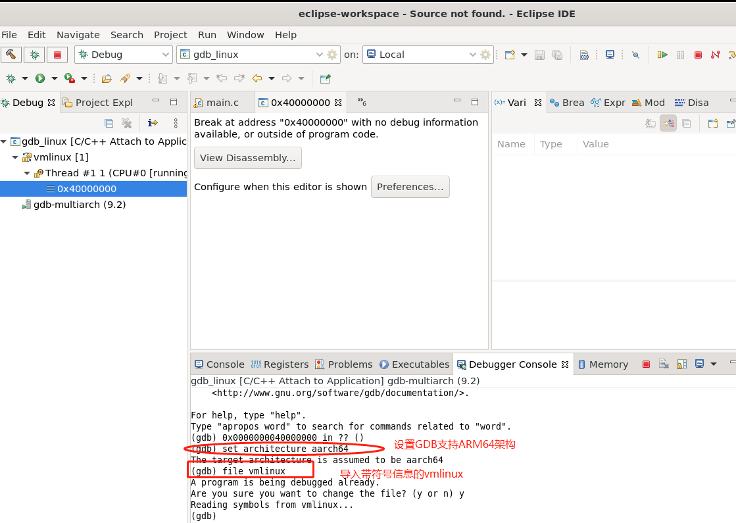Switch to the Problems tab
Viewport: 736px width, 523px height.
click(x=343, y=364)
